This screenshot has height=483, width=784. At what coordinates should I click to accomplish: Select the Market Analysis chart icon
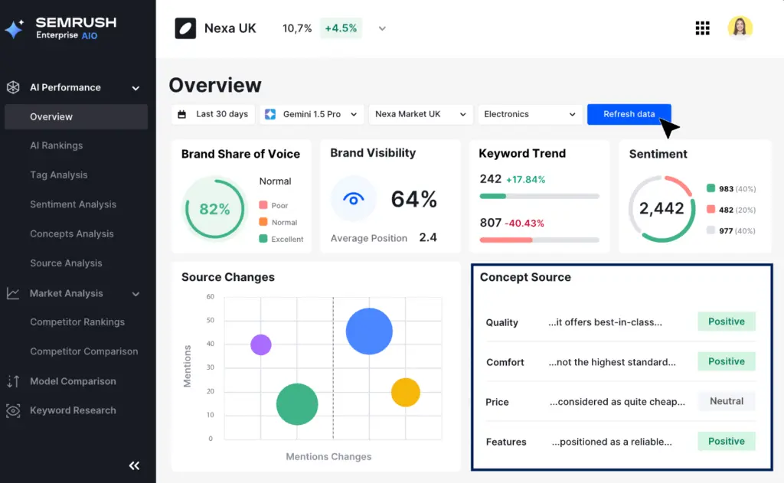12,293
